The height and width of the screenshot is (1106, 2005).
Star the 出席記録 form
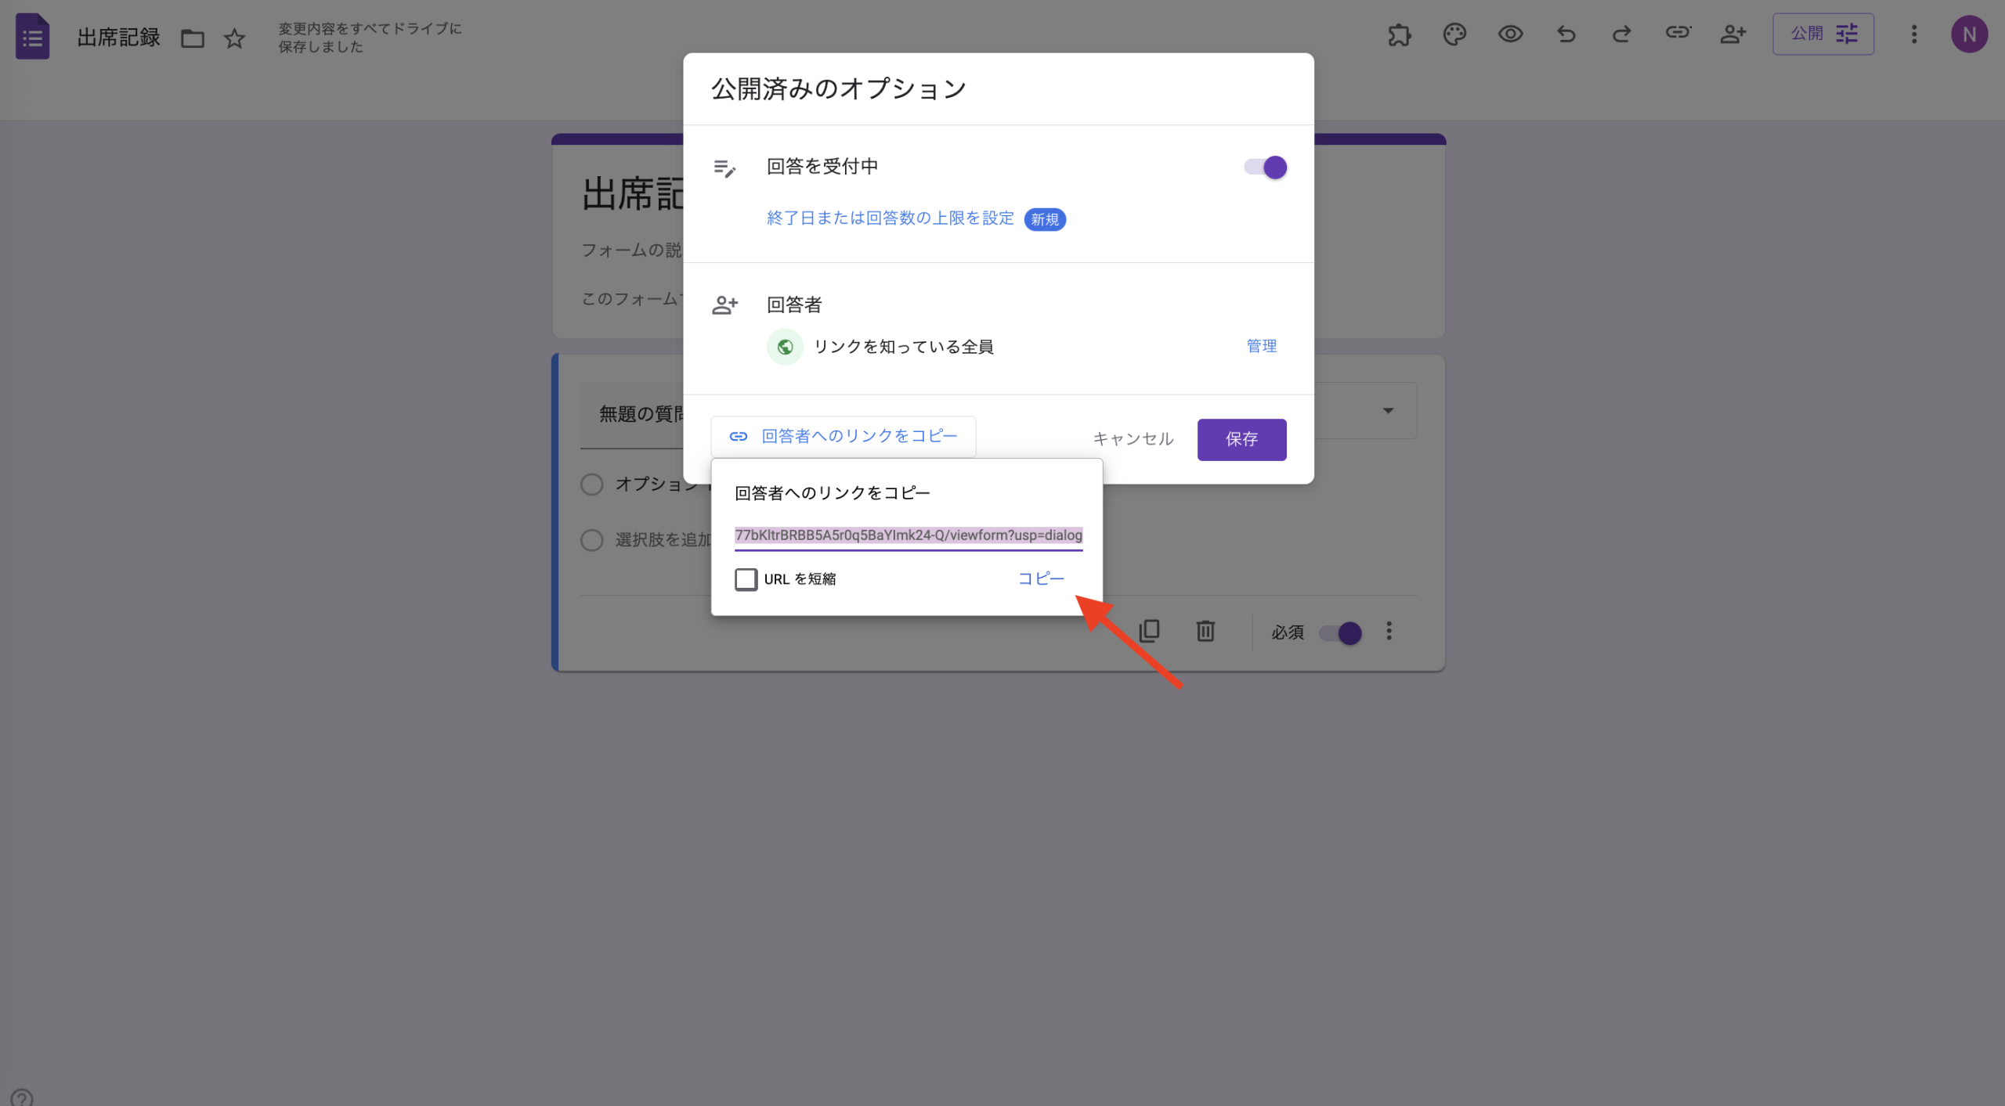point(233,38)
